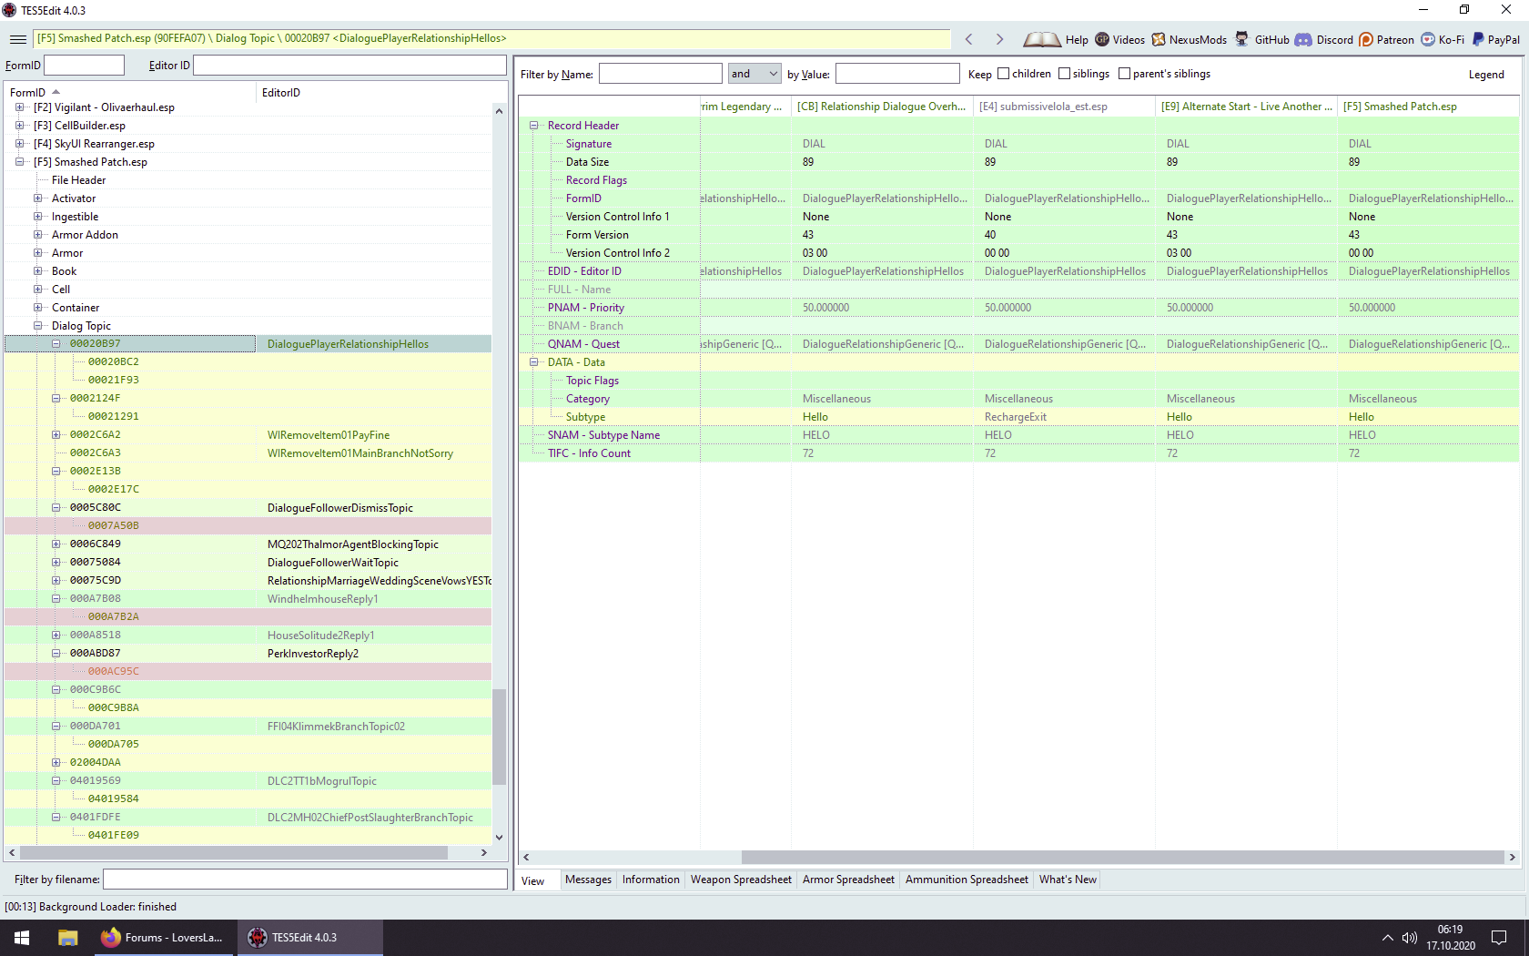Click the Legend button
Screen dimensions: 1529x956
tap(1486, 75)
